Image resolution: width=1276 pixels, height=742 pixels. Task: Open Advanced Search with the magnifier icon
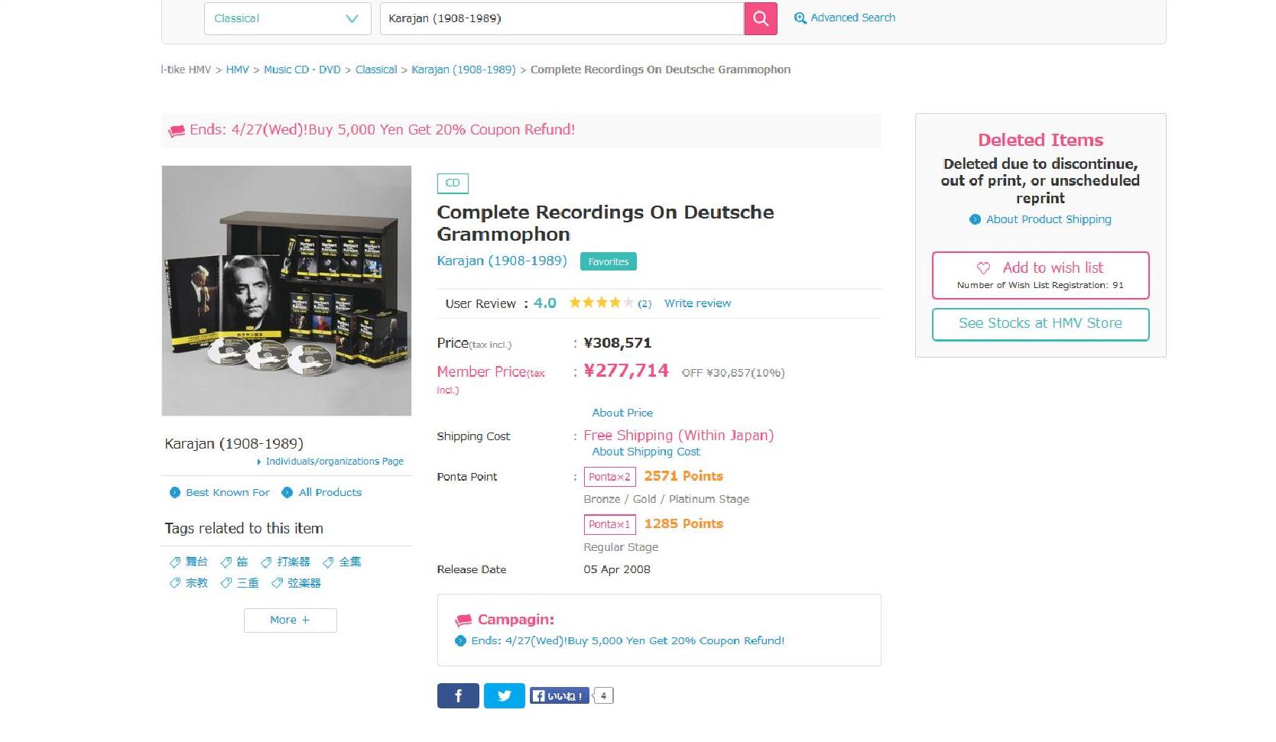click(800, 18)
